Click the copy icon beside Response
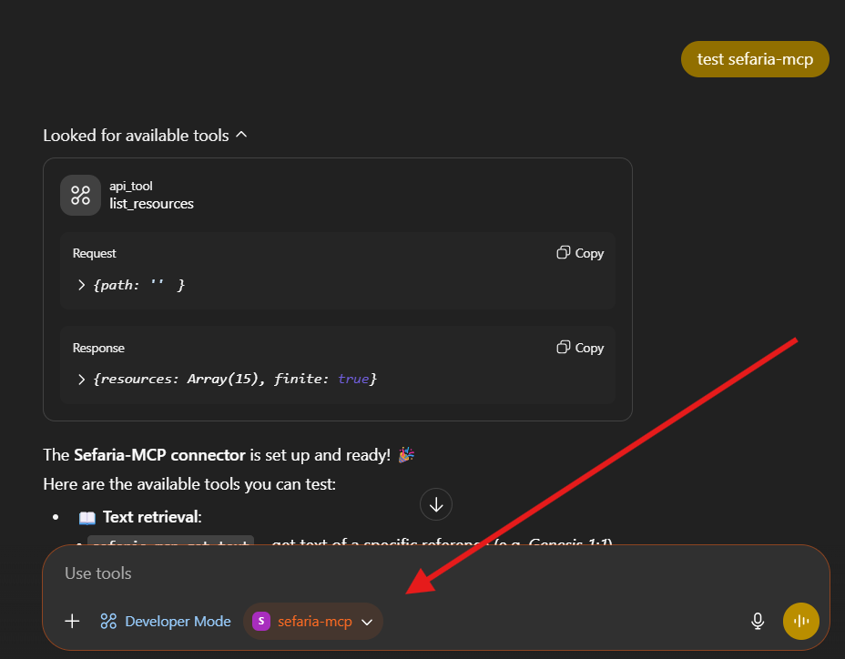The width and height of the screenshot is (845, 659). coord(563,348)
